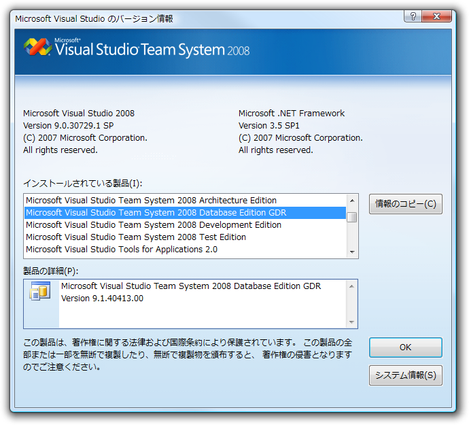Click the help question mark button
The image size is (469, 425).
coord(413,16)
